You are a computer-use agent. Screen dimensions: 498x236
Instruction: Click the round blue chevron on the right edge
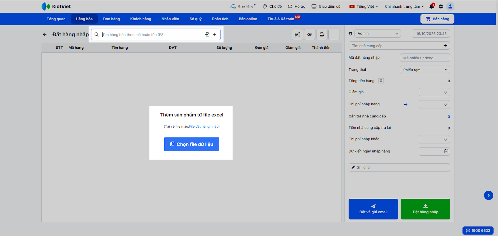click(489, 195)
